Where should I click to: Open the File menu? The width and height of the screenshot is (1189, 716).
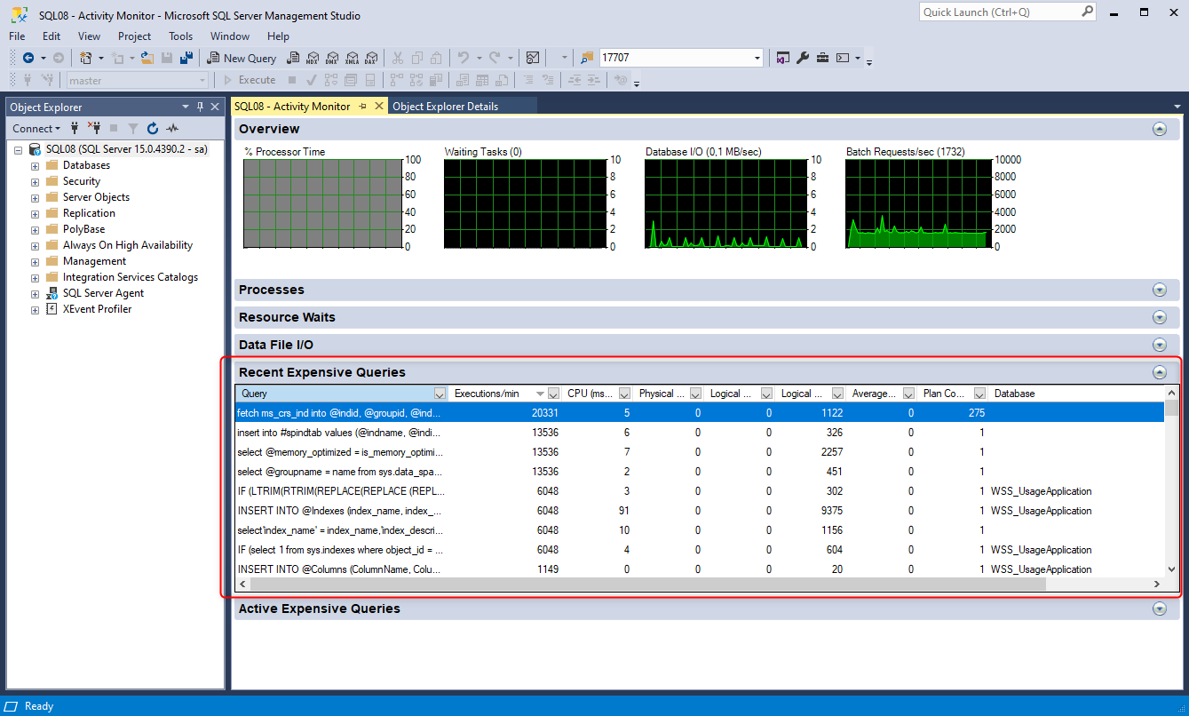coord(17,36)
